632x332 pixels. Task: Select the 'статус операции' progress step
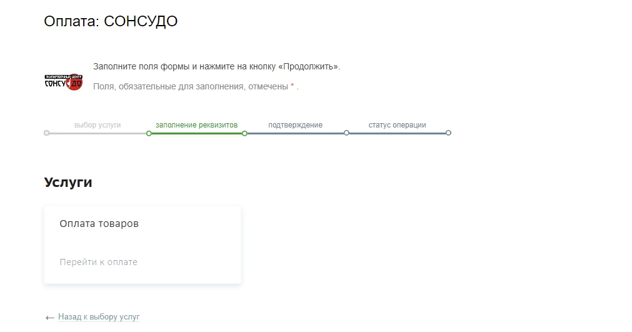point(397,125)
